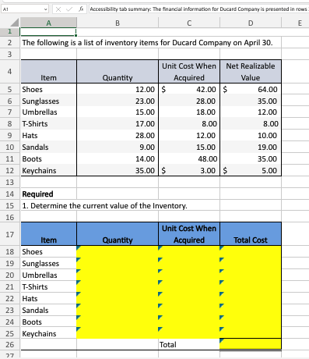The image size is (309, 359).
Task: Select yellow Quantity cell for Boots row 24
Action: click(118, 322)
